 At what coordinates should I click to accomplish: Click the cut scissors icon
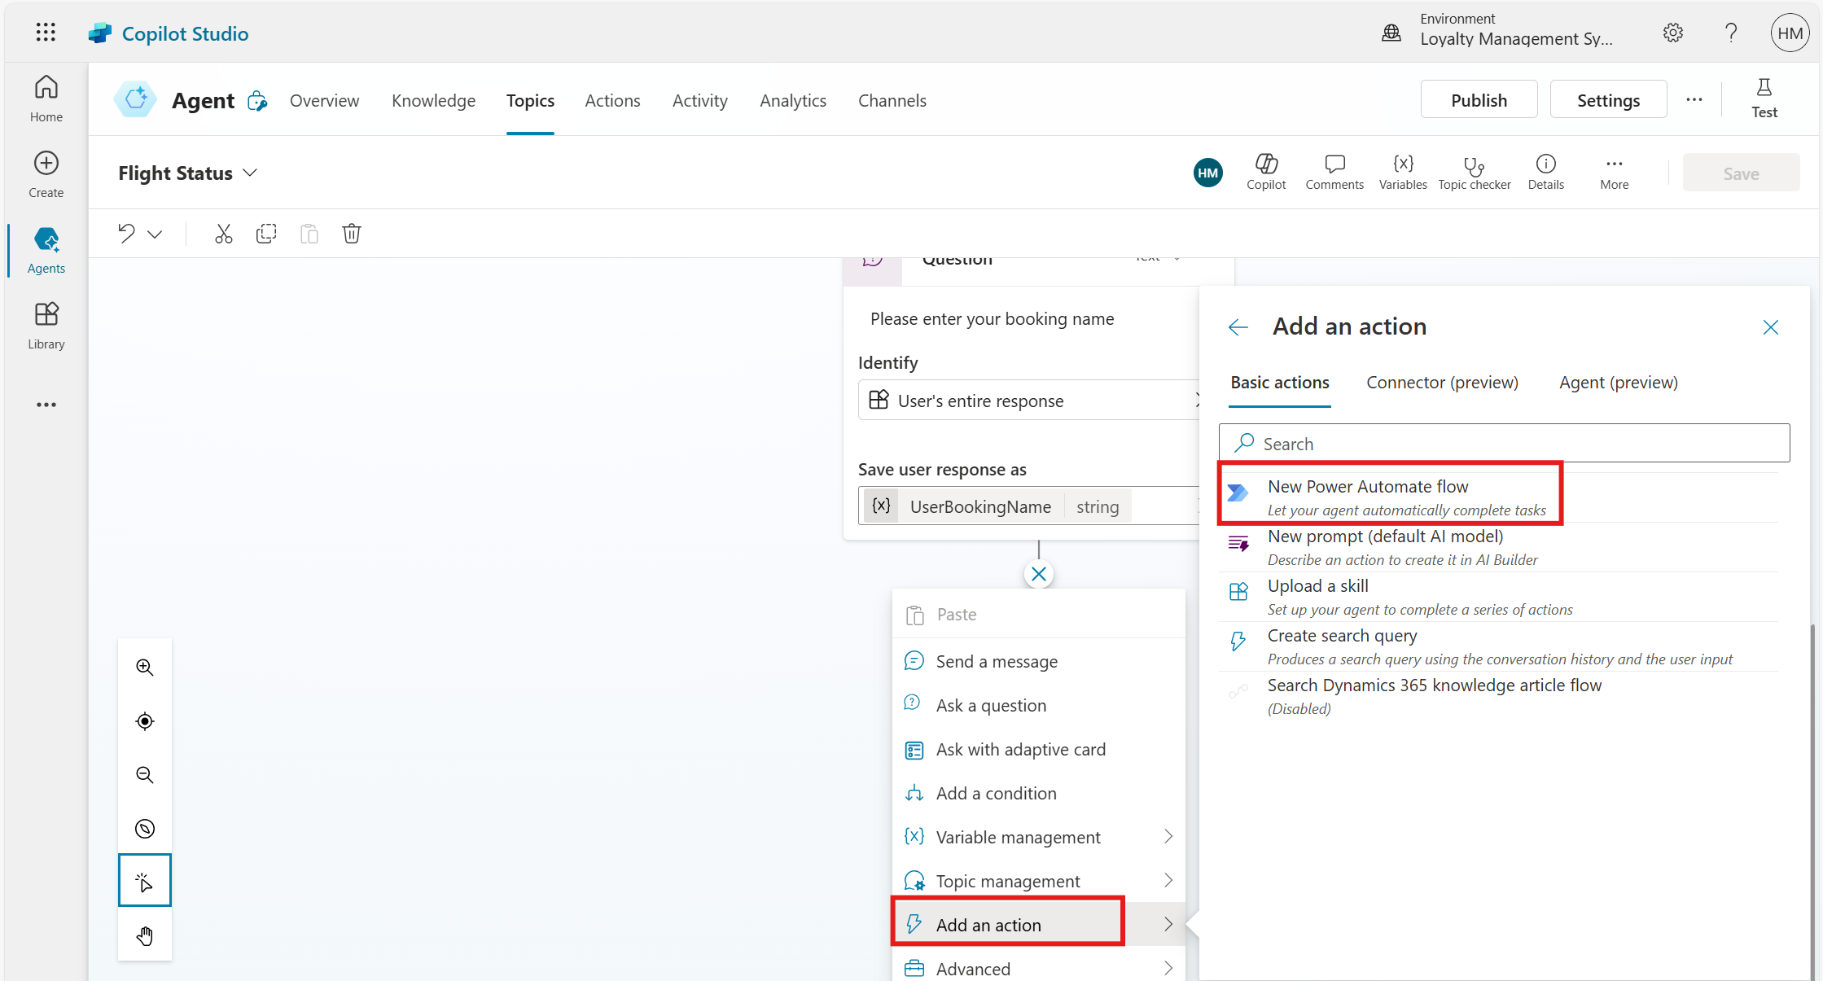[x=223, y=234]
